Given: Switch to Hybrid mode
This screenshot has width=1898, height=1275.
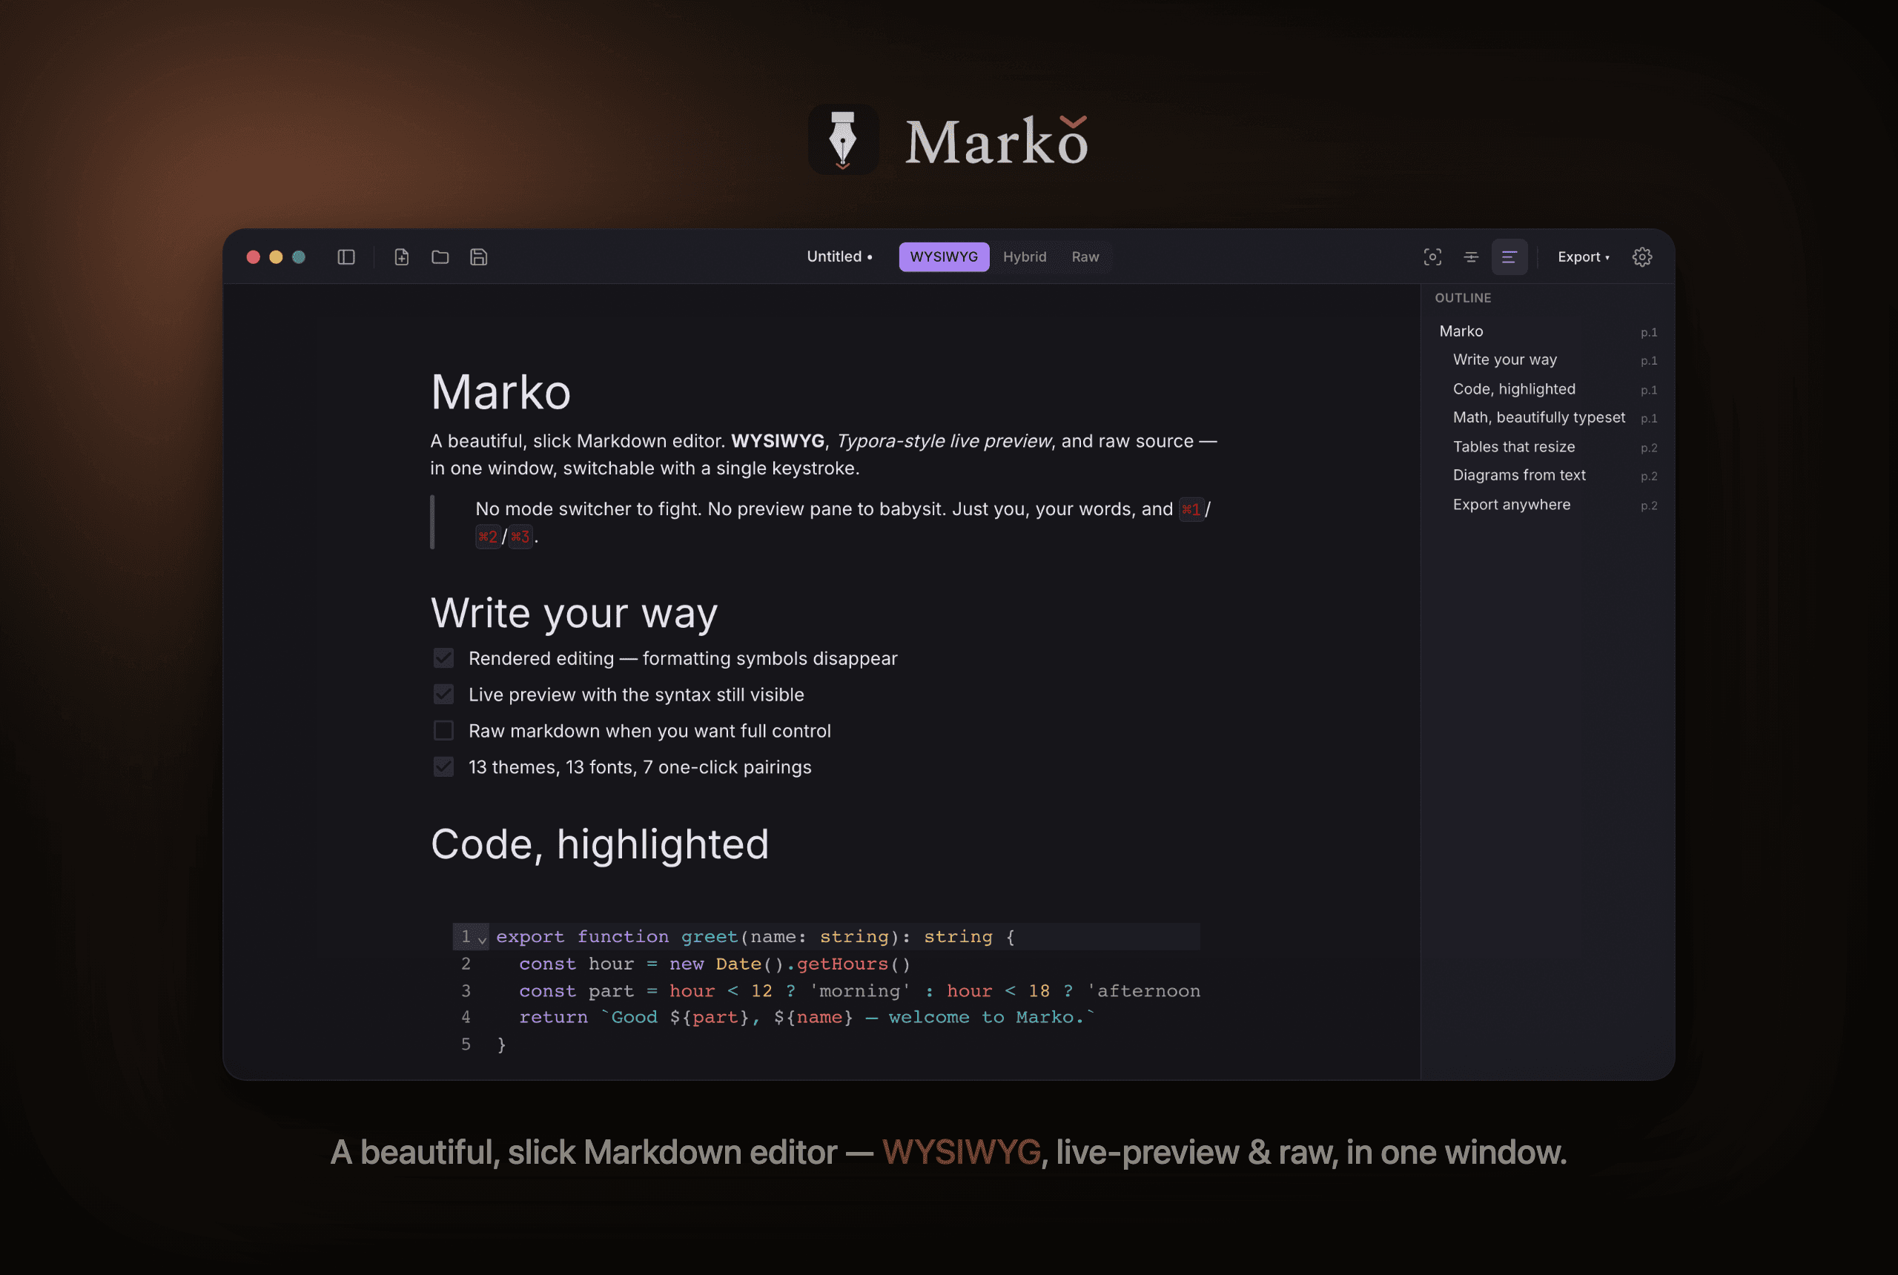Looking at the screenshot, I should pyautogui.click(x=1025, y=257).
